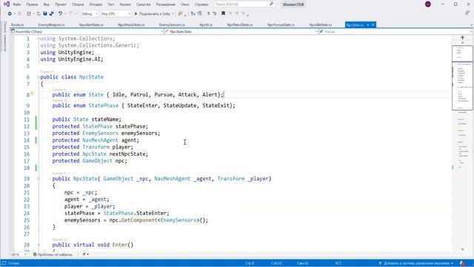
Task: Open the Тест menu
Action: tap(111, 4)
